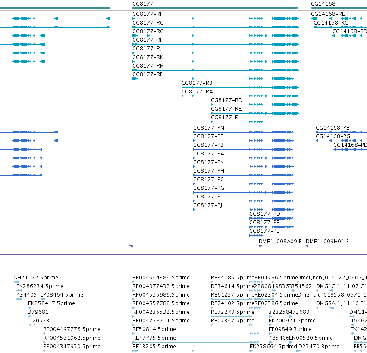This screenshot has width=367, height=353.
Task: Select protein label CG8177-PD
Action: (x=265, y=214)
